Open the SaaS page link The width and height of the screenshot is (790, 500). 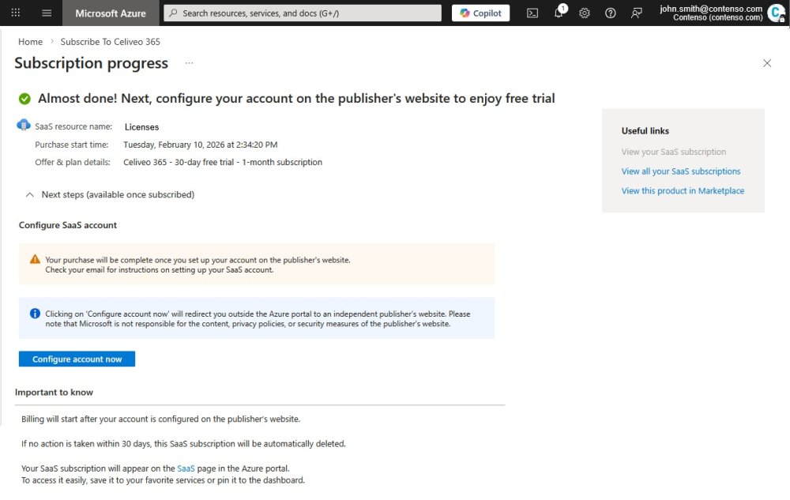click(186, 468)
